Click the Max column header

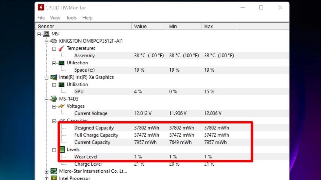click(209, 26)
